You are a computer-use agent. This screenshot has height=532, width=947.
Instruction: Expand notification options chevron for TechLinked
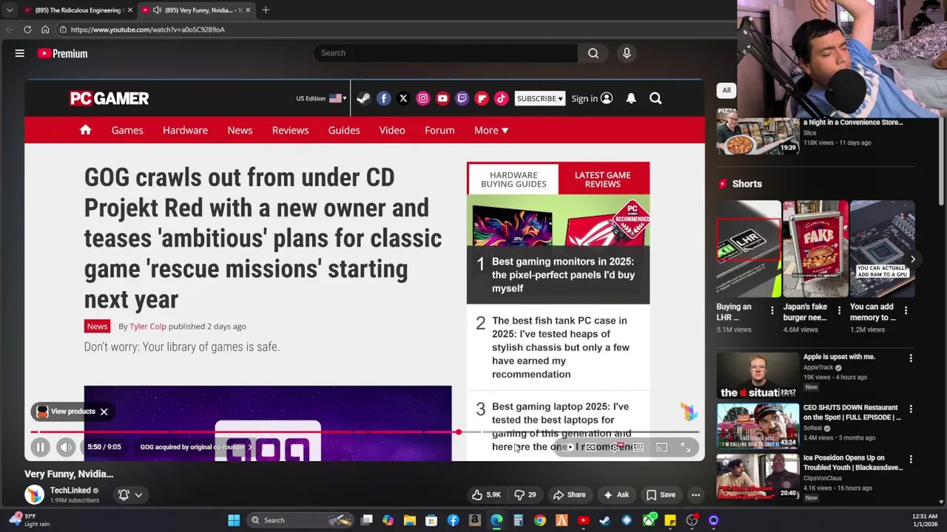(x=138, y=495)
